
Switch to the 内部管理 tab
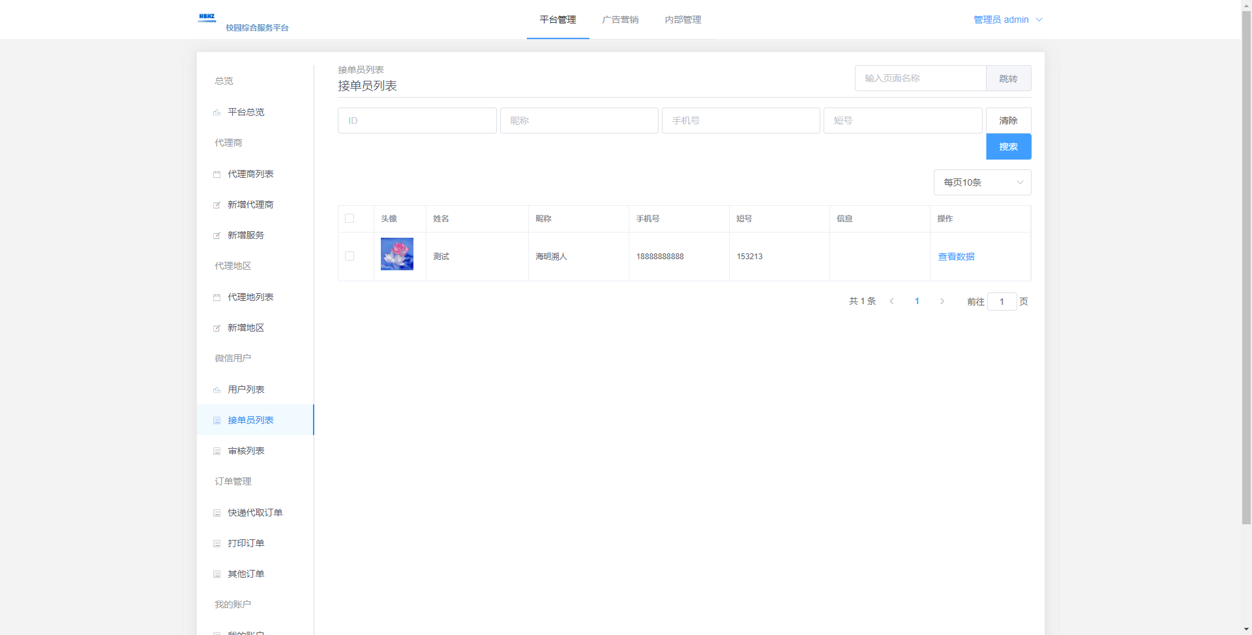point(683,20)
